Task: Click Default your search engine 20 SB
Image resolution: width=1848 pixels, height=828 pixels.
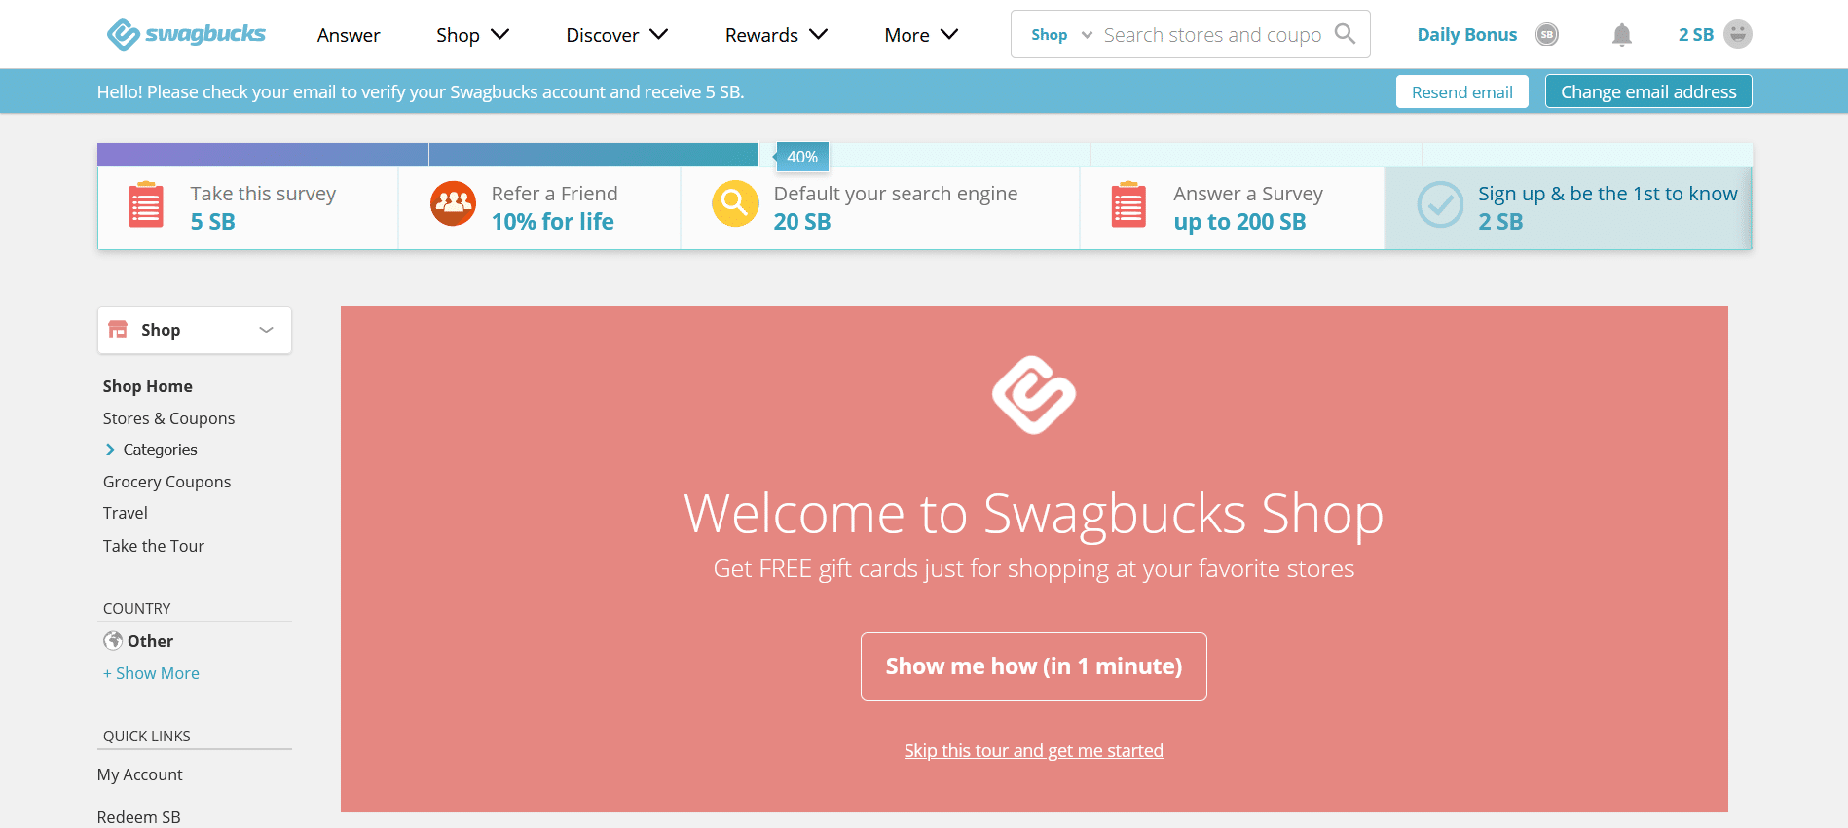Action: 880,207
